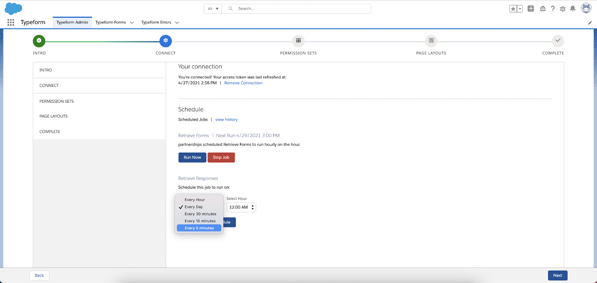The height and width of the screenshot is (283, 597).
Task: Select PERMISSION SETS in the sidebar
Action: tap(99, 101)
